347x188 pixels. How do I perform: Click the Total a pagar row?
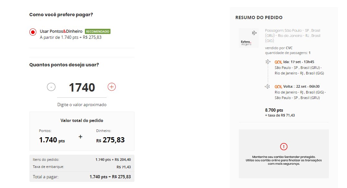point(82,177)
